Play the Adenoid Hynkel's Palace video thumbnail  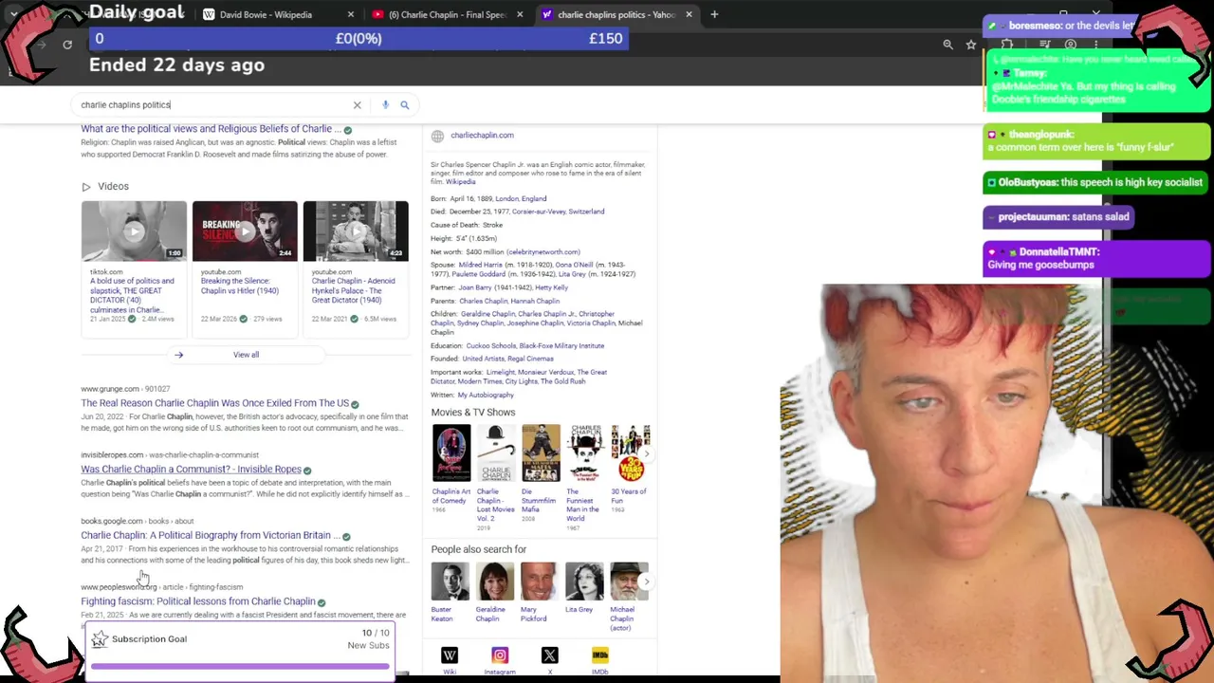[x=356, y=231]
